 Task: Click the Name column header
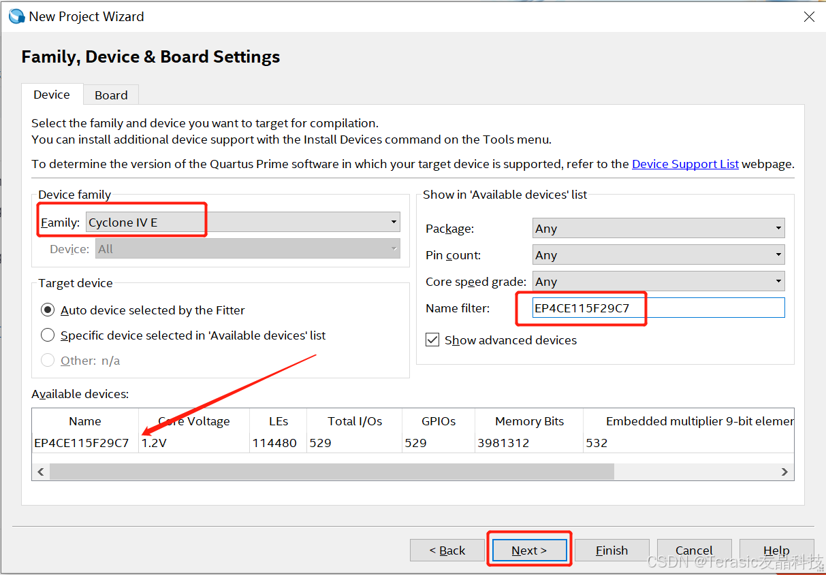pos(85,421)
